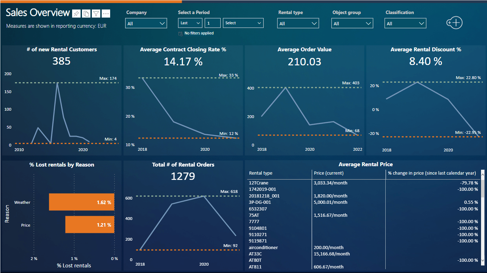This screenshot has width=487, height=273.
Task: Open the filter icon next to the title
Action: 95,14
